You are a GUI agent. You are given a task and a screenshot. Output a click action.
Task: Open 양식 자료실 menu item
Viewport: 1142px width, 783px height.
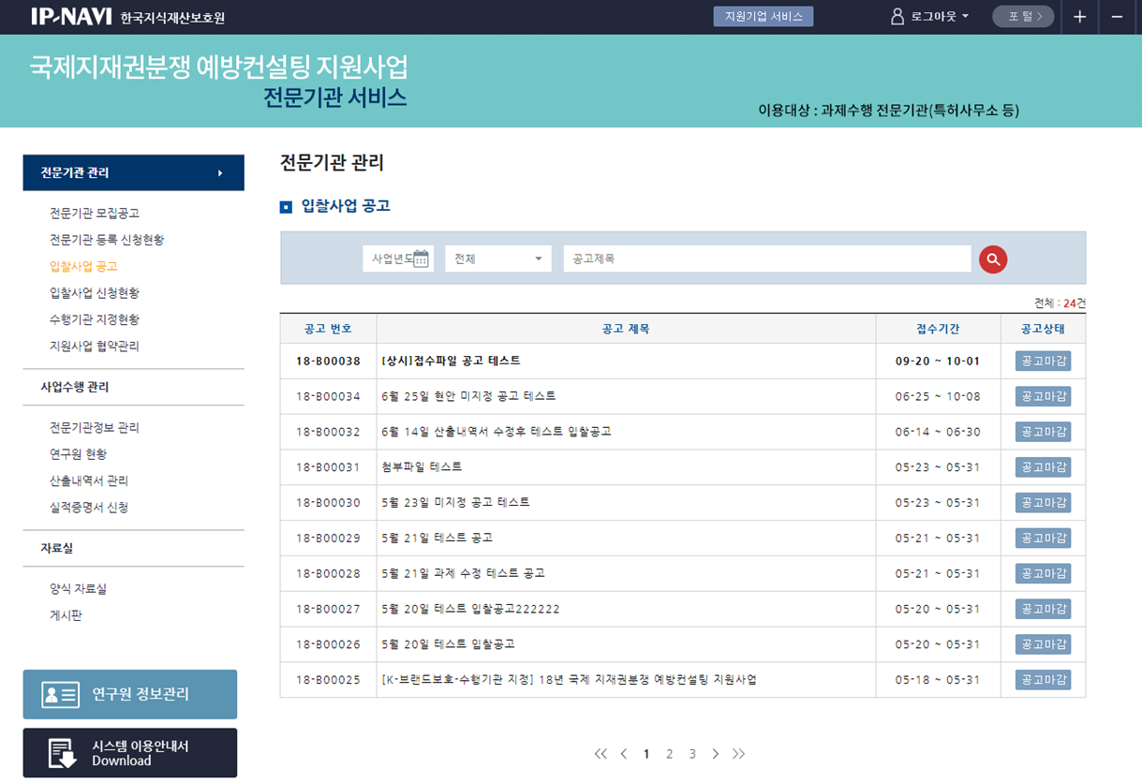78,589
